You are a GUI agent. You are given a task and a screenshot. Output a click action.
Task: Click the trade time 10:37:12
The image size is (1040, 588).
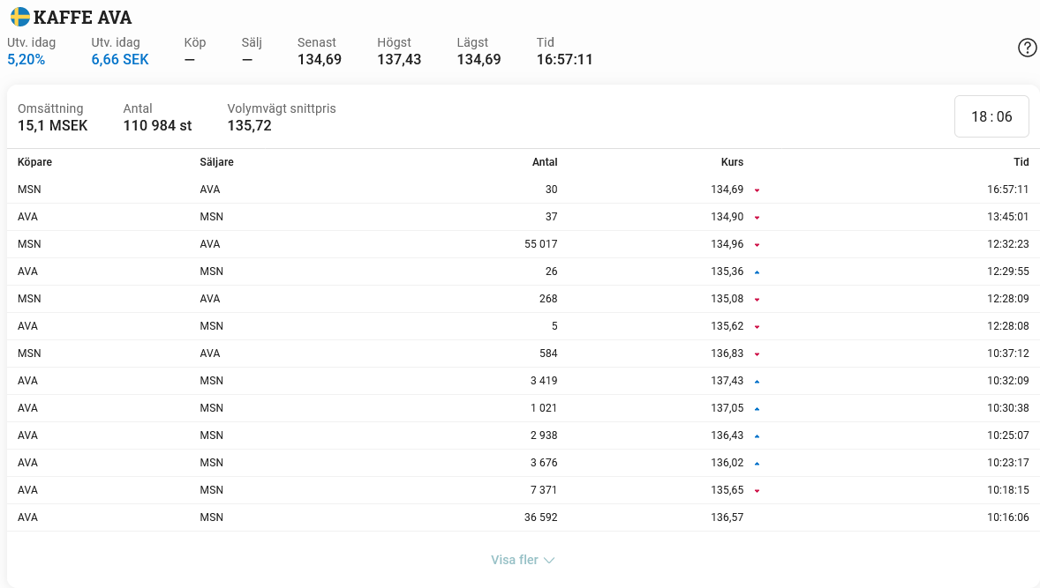click(1008, 353)
